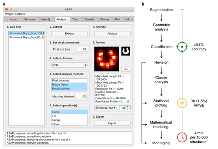
Task: Click the Pixel size input field
Action: coord(81,49)
